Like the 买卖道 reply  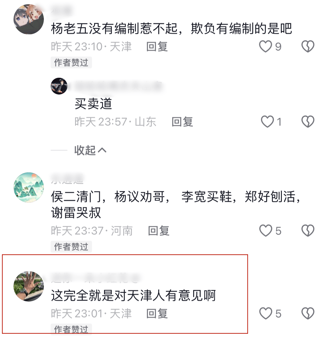pyautogui.click(x=267, y=122)
